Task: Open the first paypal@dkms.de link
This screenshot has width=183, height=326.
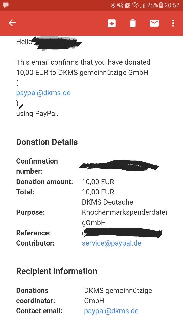Action: (43, 93)
